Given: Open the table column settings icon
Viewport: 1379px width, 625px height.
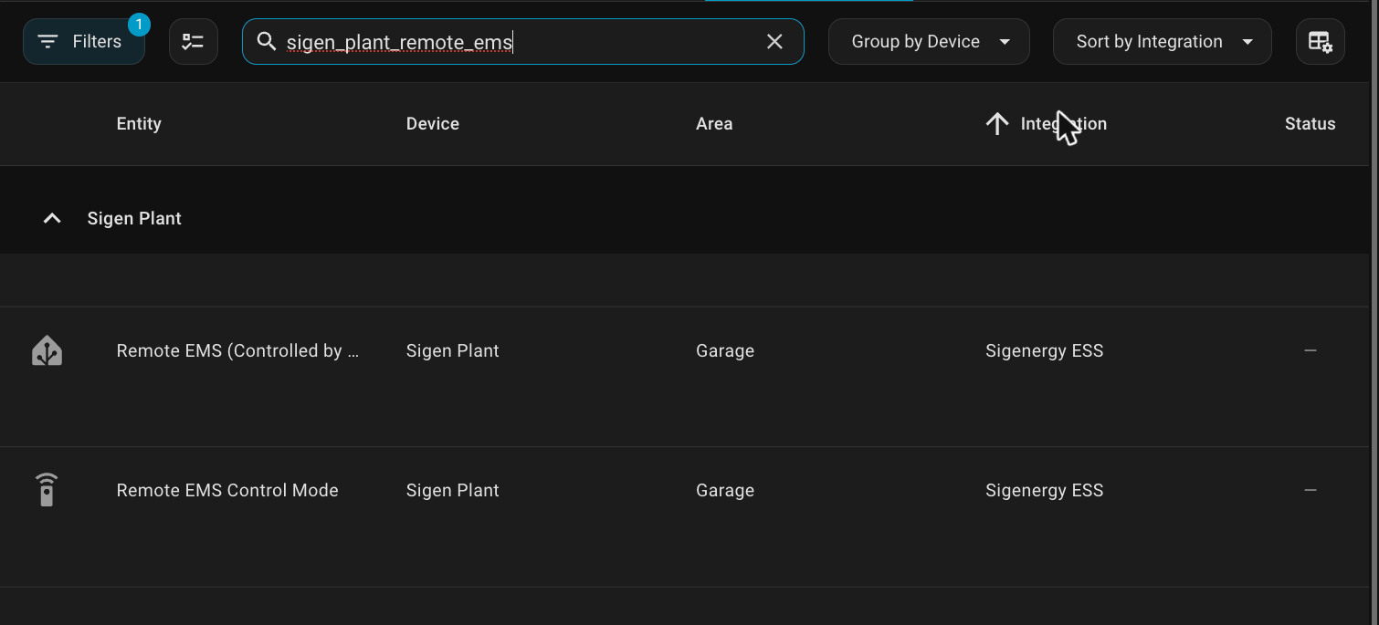Looking at the screenshot, I should pyautogui.click(x=1320, y=42).
